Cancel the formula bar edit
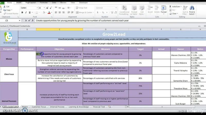This screenshot has height=115, width=206. (x=26, y=20)
